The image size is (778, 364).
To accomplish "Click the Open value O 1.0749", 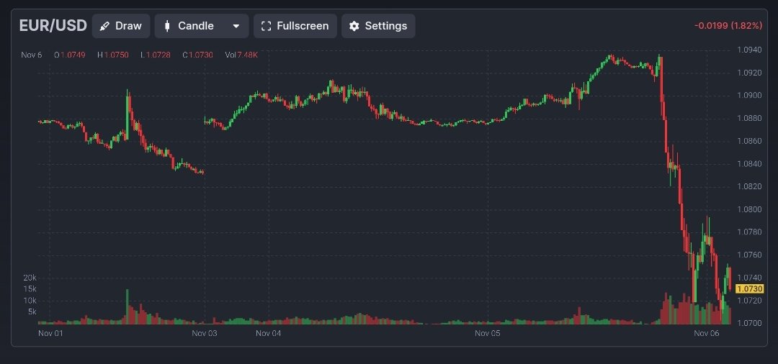I will click(69, 55).
